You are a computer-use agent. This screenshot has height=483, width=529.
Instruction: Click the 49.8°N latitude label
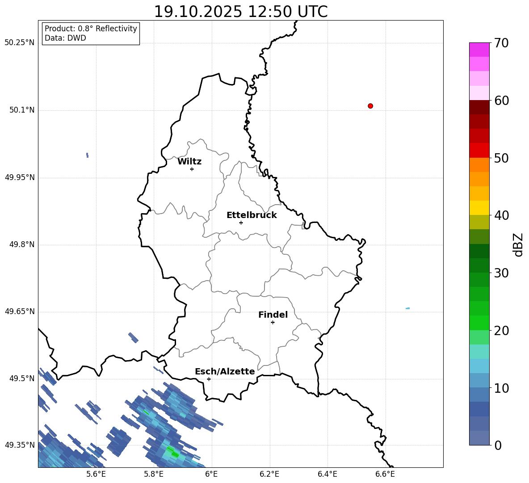pos(22,244)
